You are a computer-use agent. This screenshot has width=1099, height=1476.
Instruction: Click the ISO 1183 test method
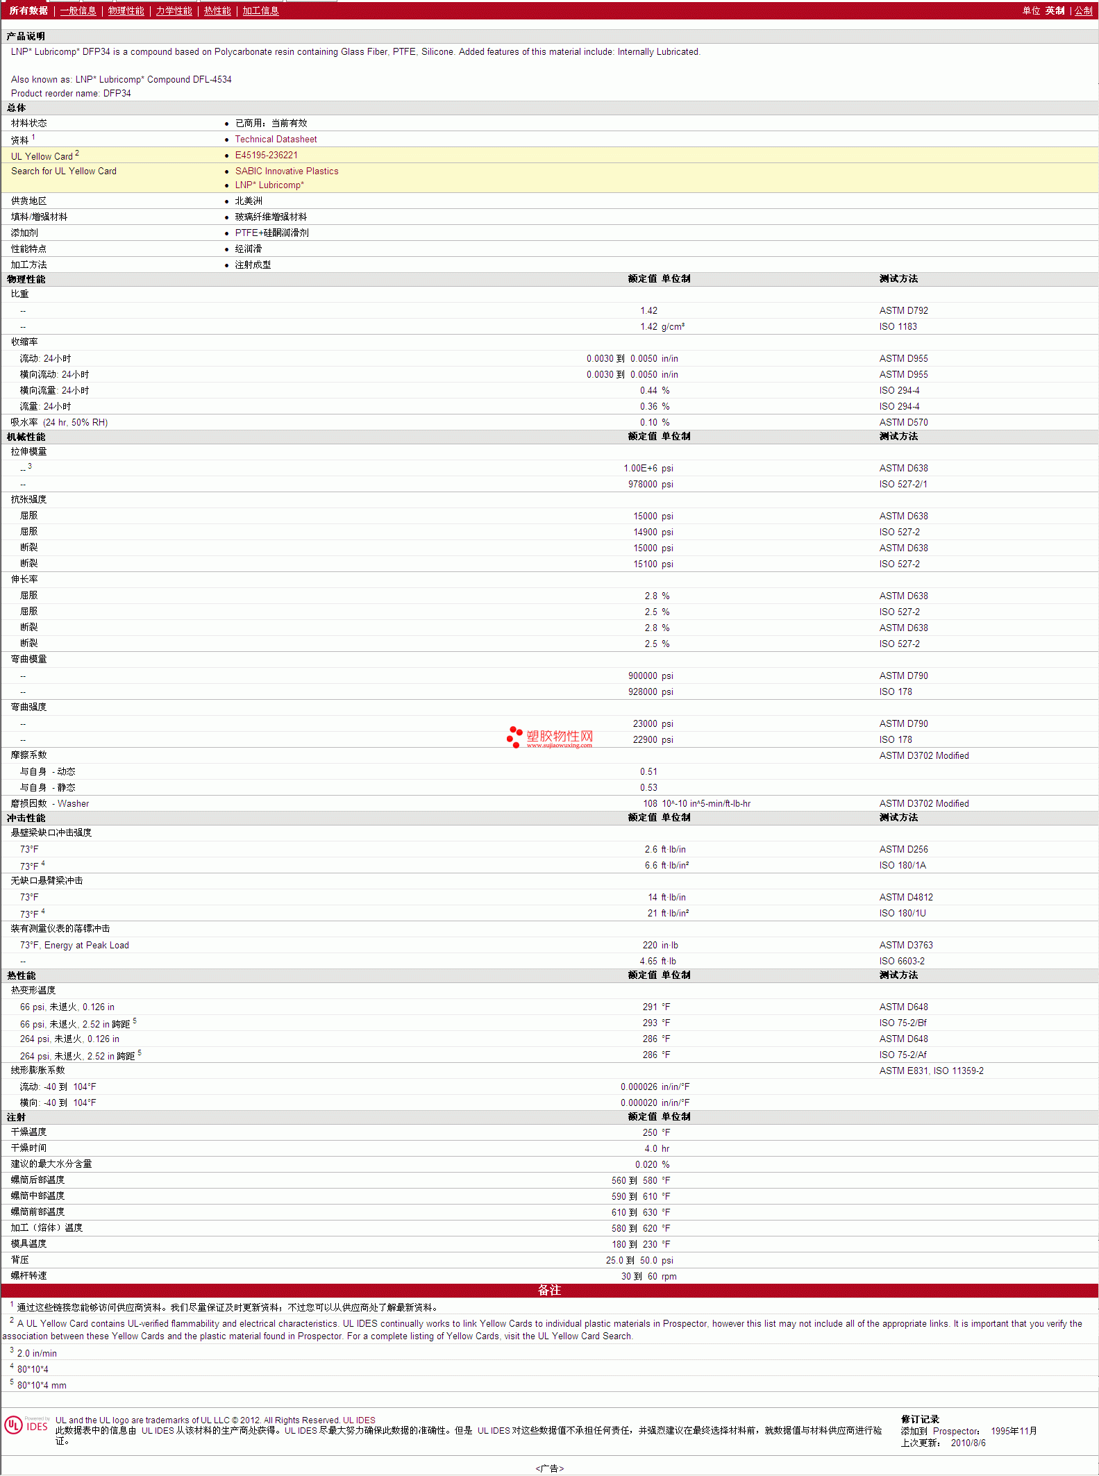tap(898, 326)
